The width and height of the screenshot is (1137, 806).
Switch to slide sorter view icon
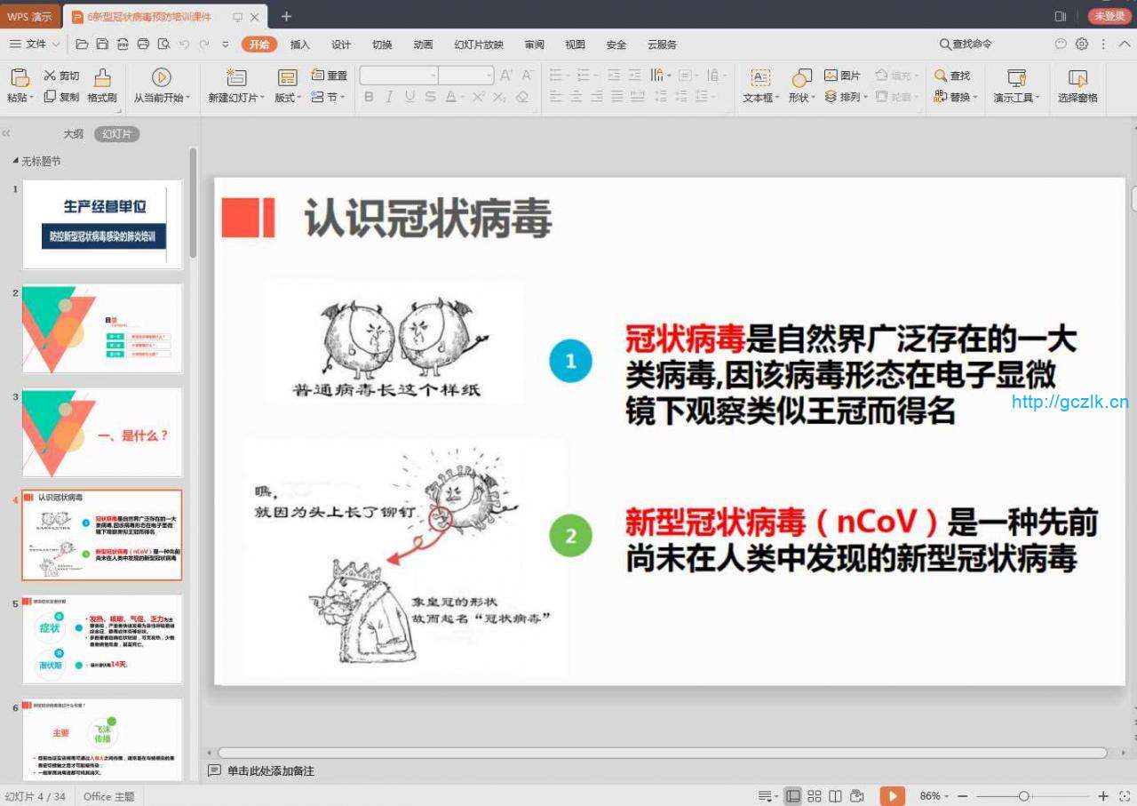[x=814, y=796]
